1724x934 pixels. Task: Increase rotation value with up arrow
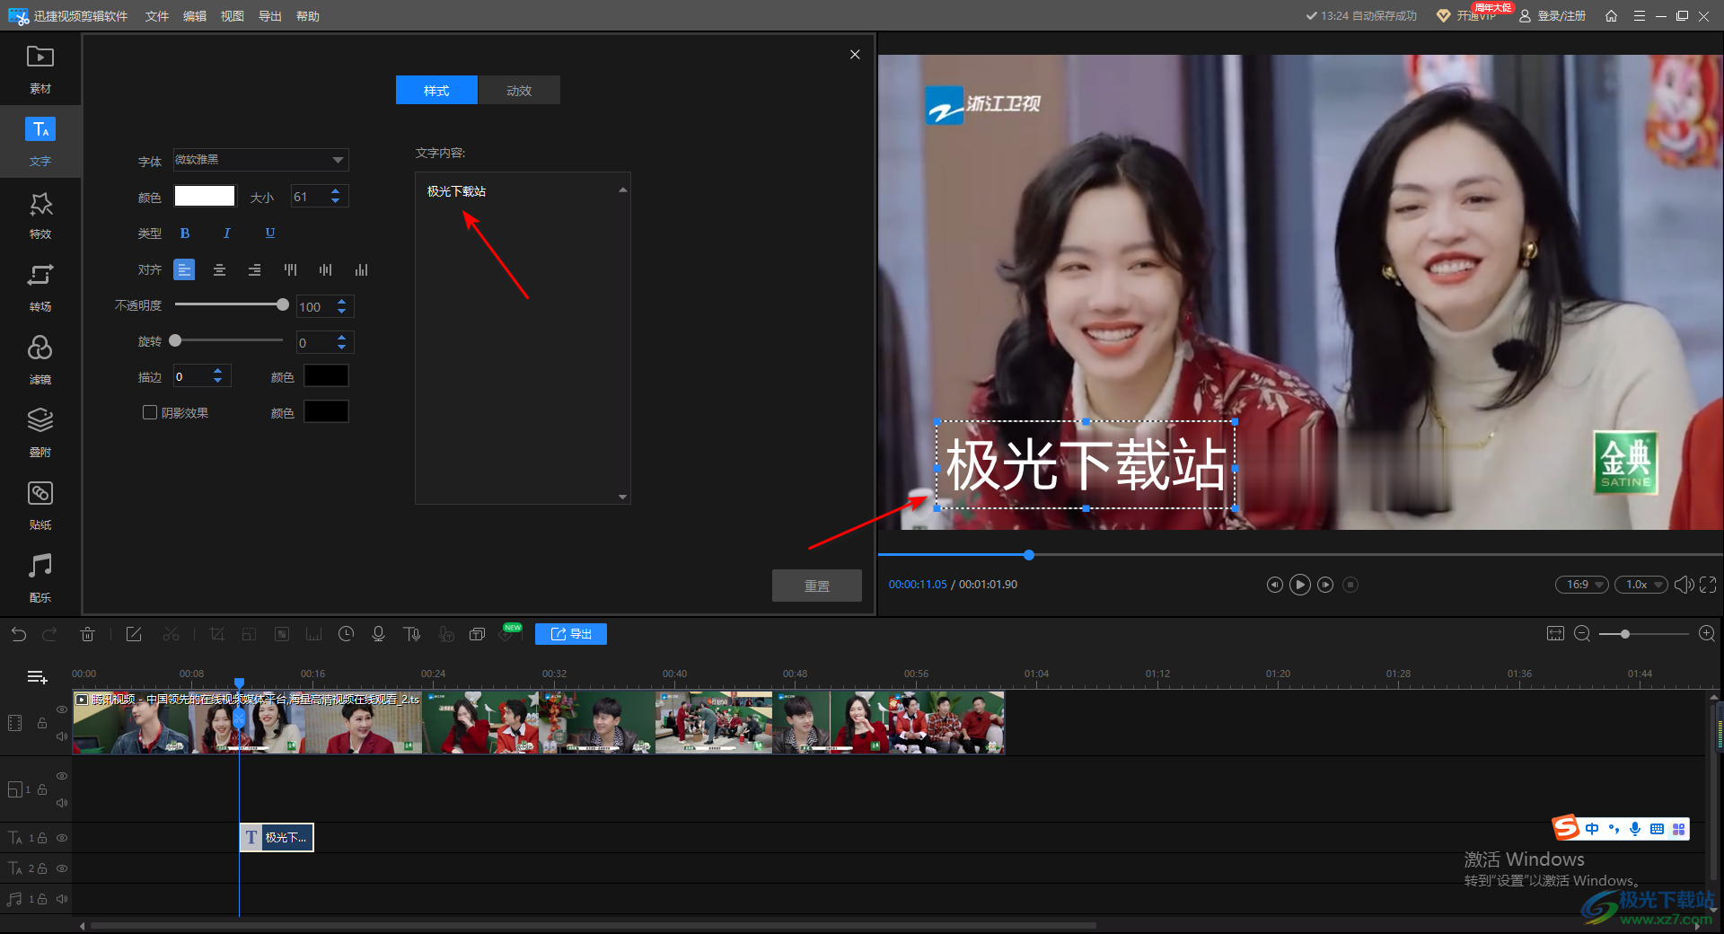342,338
